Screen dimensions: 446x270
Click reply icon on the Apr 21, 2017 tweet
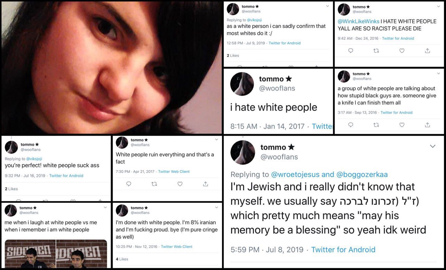(129, 184)
